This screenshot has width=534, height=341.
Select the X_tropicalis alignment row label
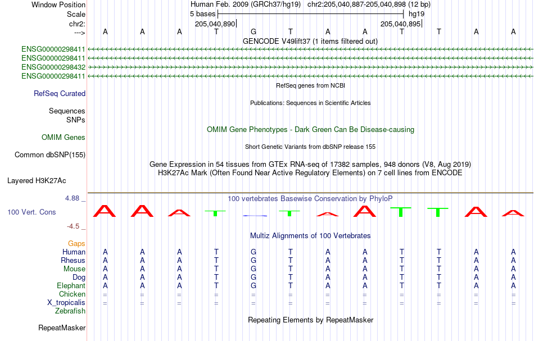[x=66, y=303]
